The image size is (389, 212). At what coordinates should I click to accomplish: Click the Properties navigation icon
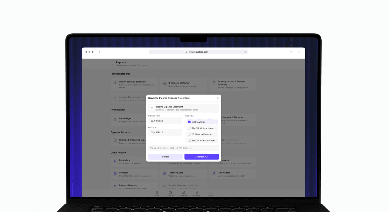coord(184,192)
